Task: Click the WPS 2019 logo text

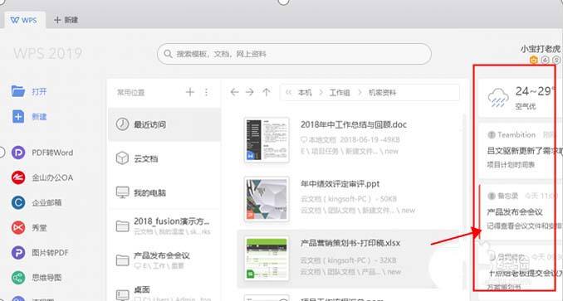Action: [48, 54]
